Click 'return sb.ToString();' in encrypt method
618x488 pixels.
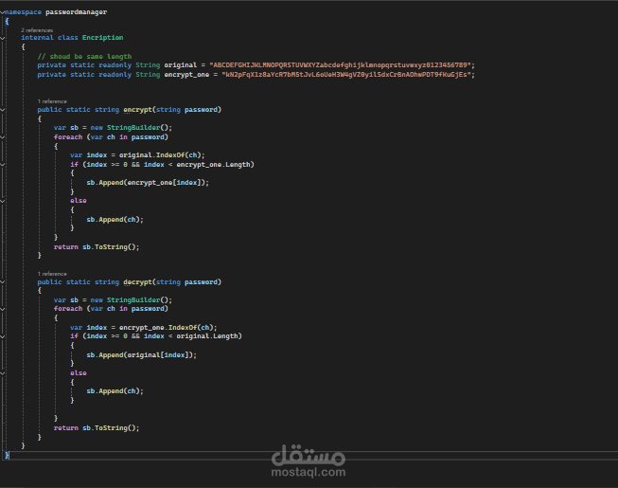pos(97,247)
